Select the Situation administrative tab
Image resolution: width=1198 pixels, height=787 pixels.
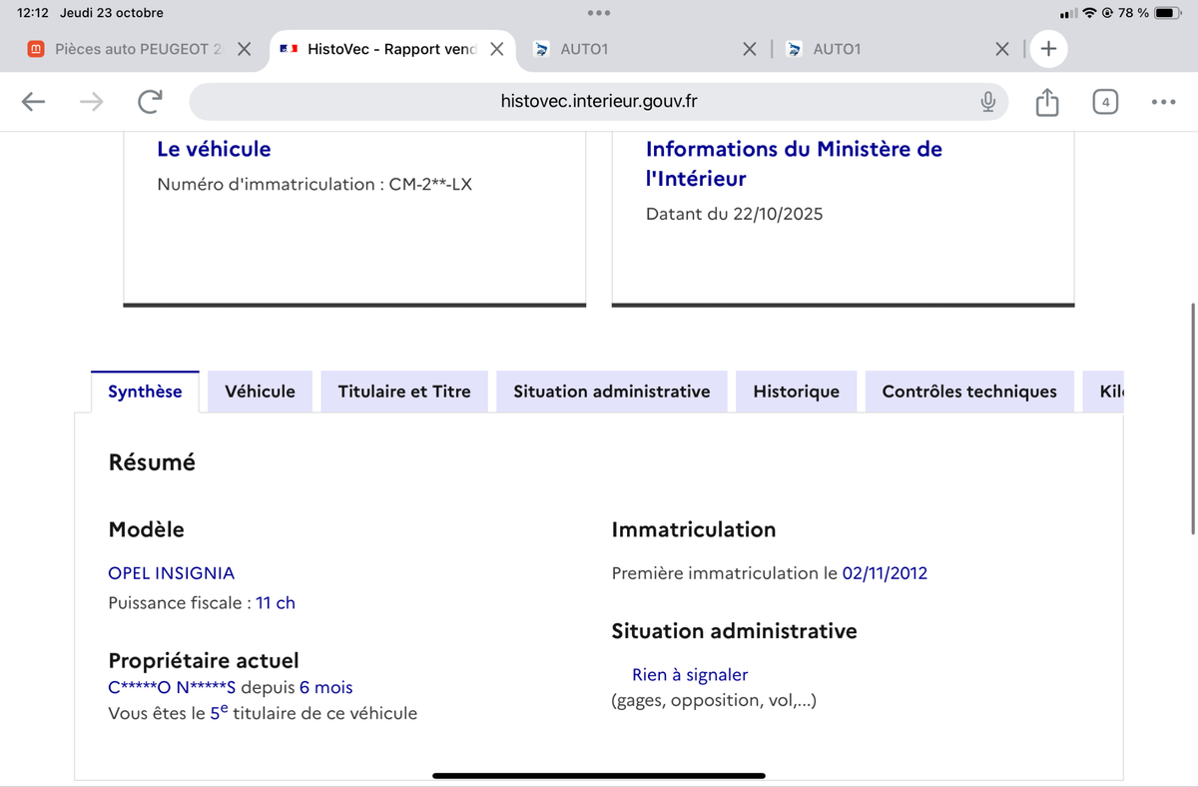click(611, 392)
